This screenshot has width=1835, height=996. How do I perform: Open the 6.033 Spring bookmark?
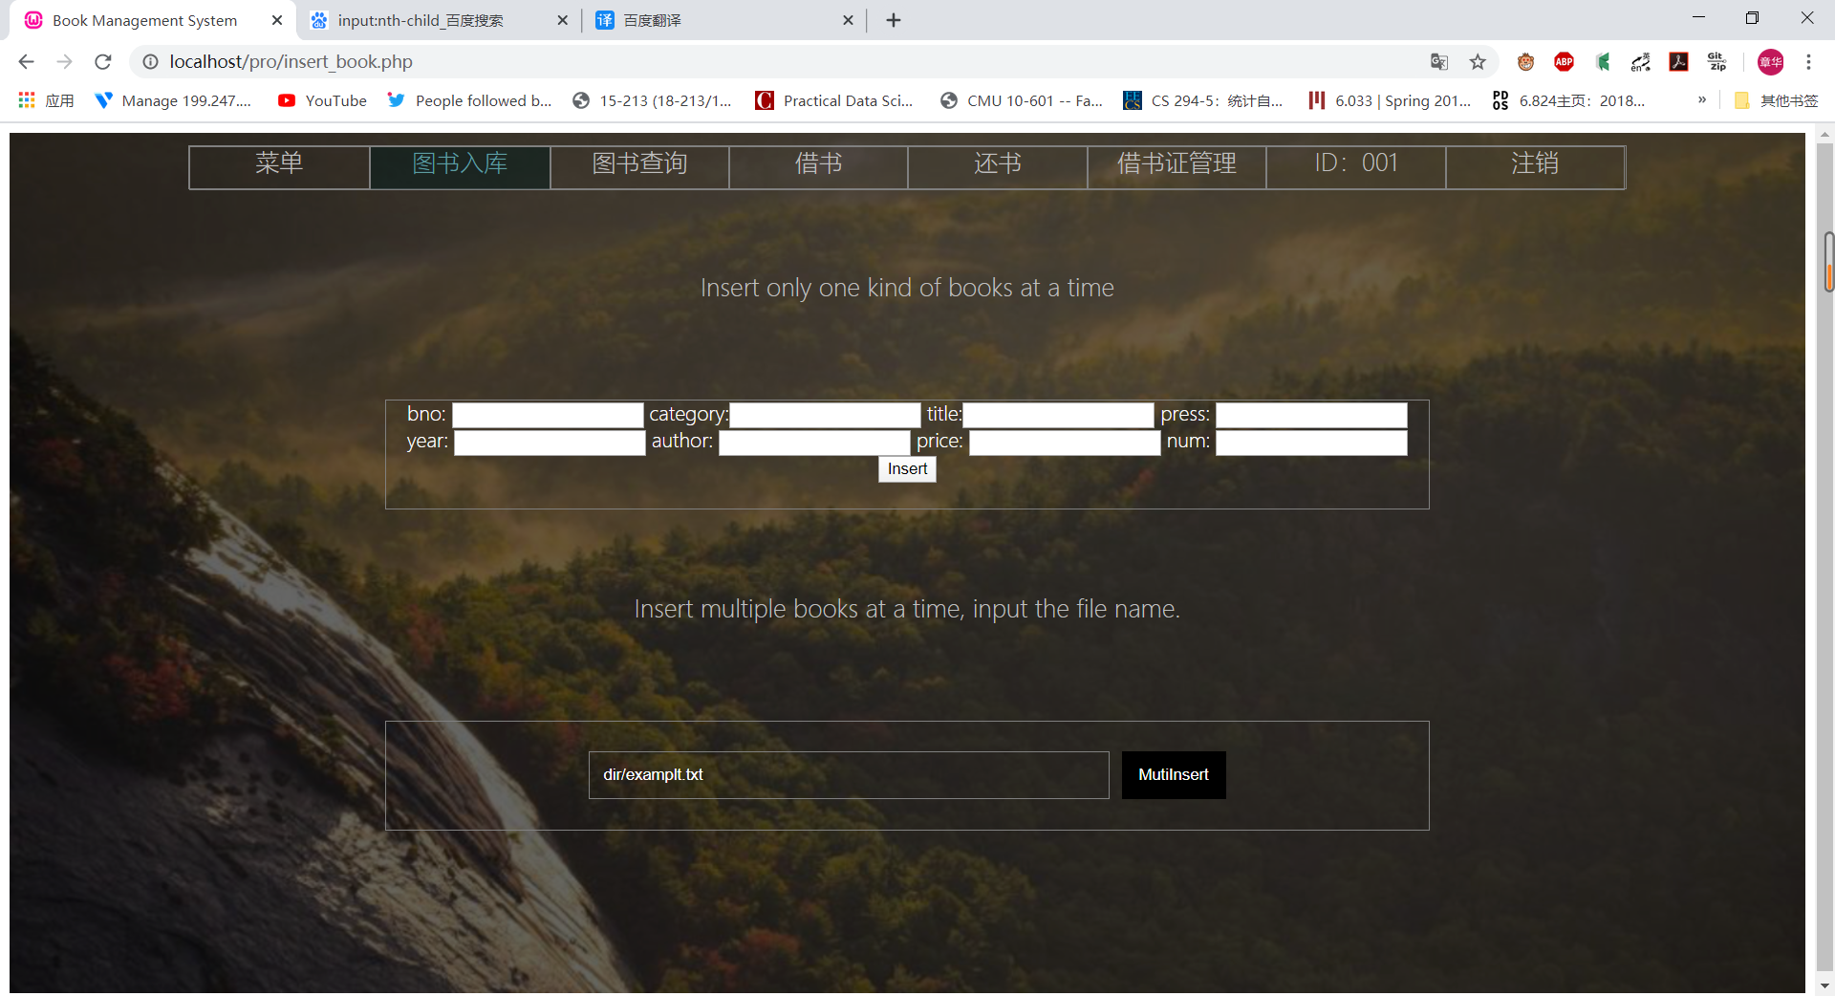[1390, 100]
